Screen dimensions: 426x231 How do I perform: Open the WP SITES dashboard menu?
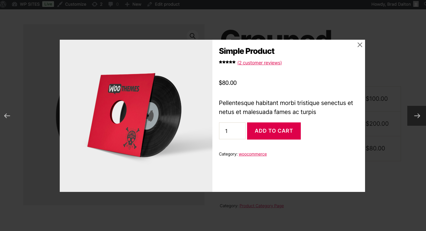pyautogui.click(x=26, y=4)
